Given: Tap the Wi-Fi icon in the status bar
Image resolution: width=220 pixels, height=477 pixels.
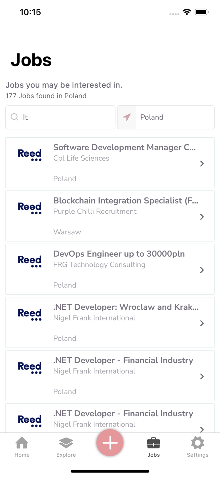Looking at the screenshot, I should (x=187, y=12).
